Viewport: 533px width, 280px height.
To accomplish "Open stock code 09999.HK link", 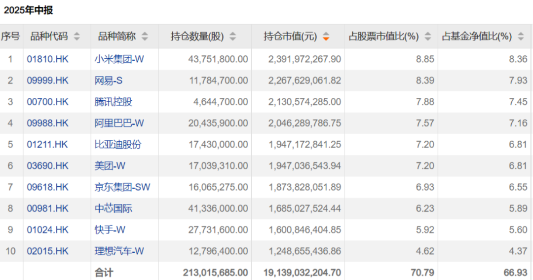I will 47,80.
